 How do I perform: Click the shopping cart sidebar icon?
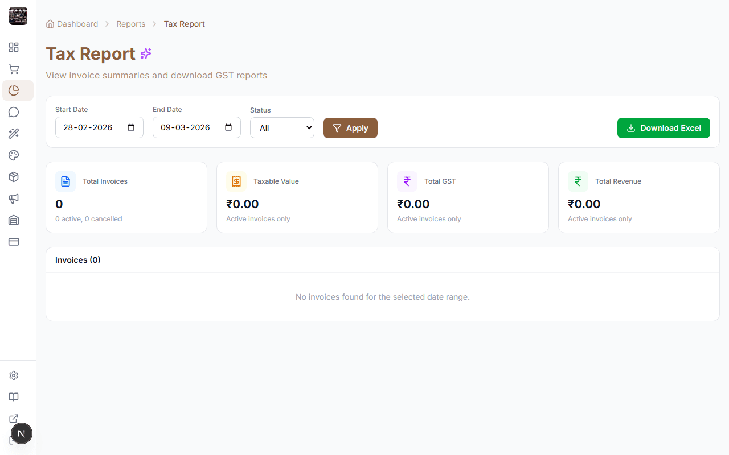point(14,69)
